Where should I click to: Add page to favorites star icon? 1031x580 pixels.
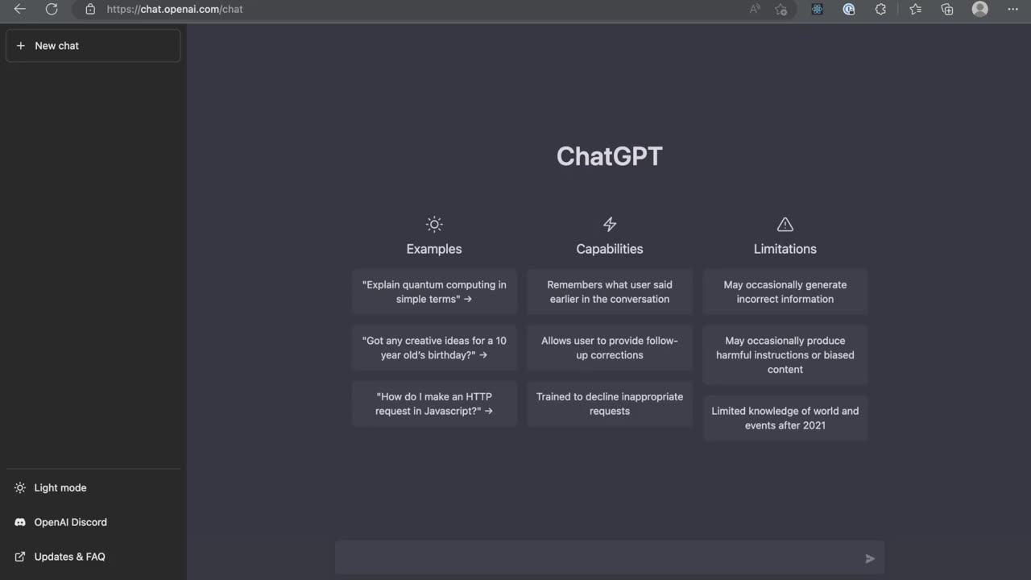click(780, 9)
